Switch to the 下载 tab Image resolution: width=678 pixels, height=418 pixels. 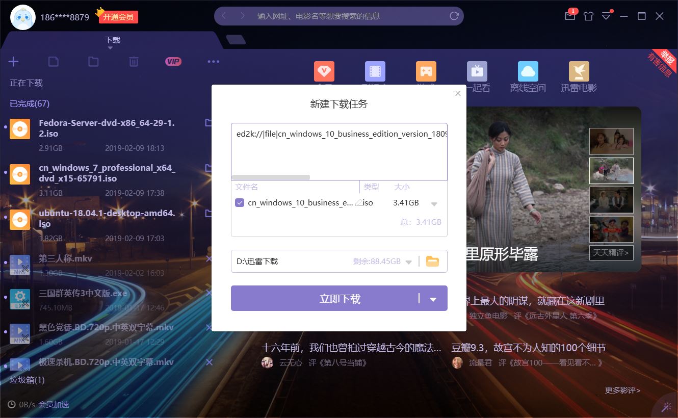(112, 40)
